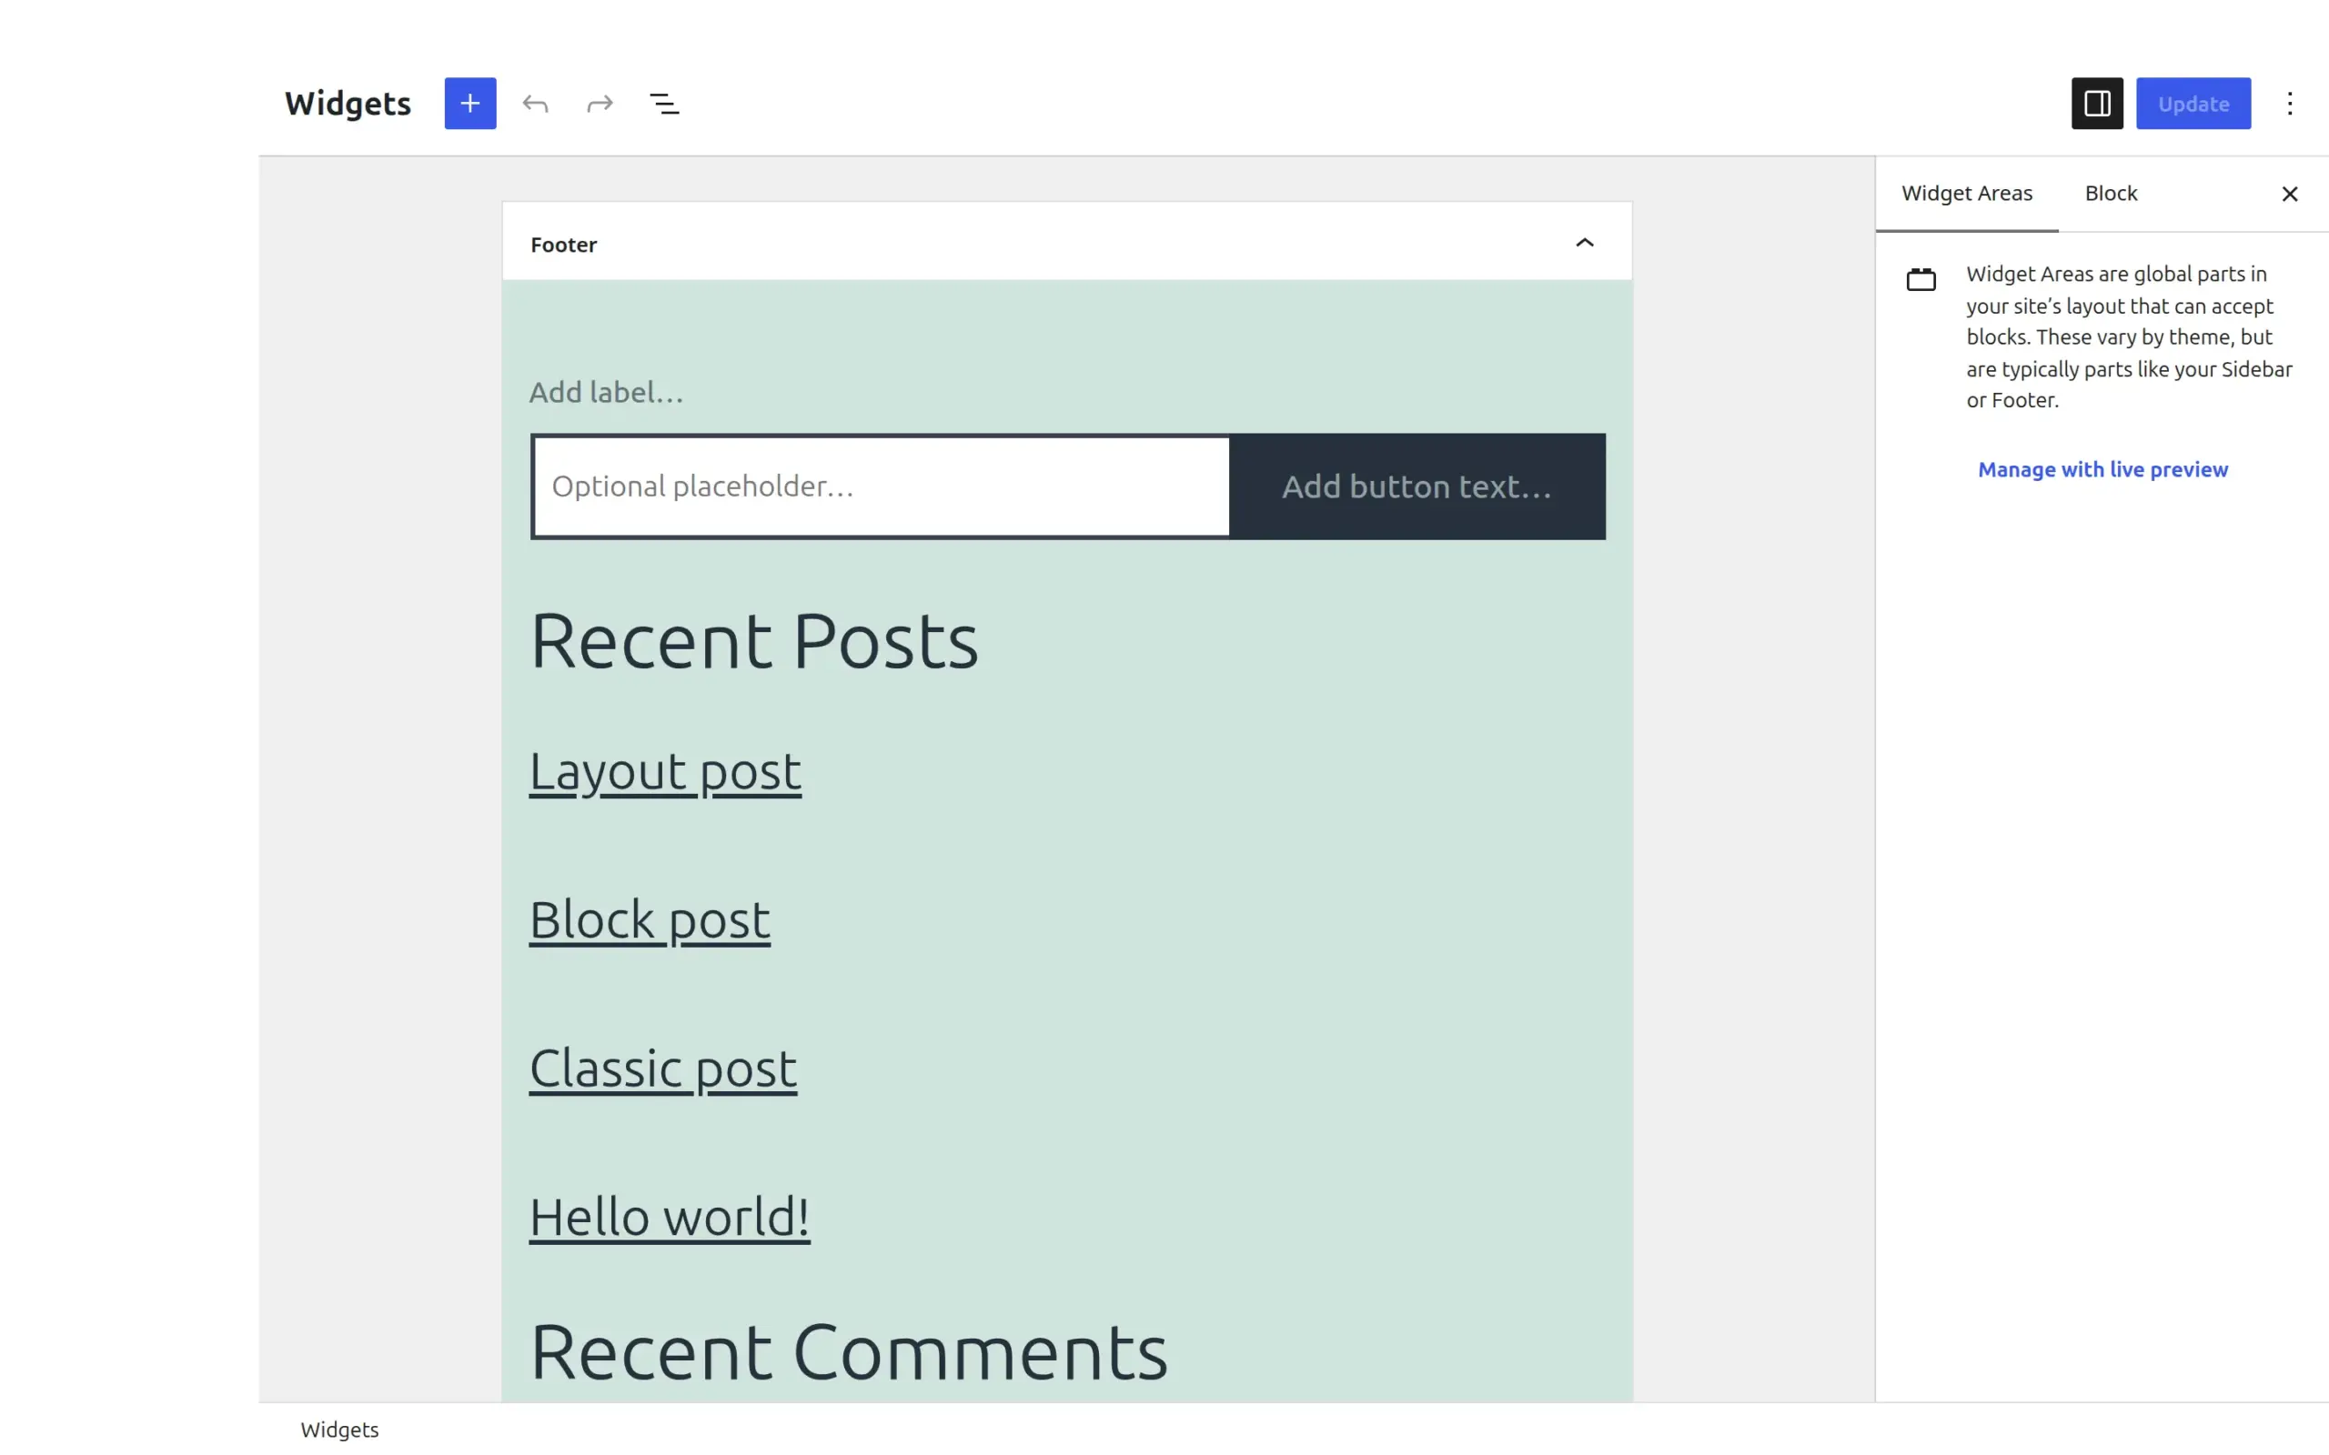Open the Options three-dot menu
Image resolution: width=2329 pixels, height=1455 pixels.
(x=2290, y=103)
